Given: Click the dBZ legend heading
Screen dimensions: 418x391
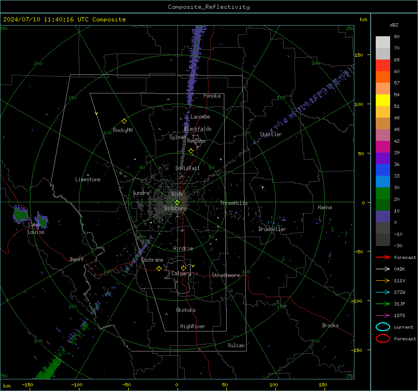Looking at the screenshot, I should pyautogui.click(x=394, y=25).
